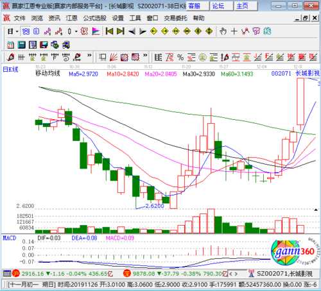The image size is (321, 291).
Task: Click the DIF=0.03 readout
Action: pyautogui.click(x=49, y=238)
